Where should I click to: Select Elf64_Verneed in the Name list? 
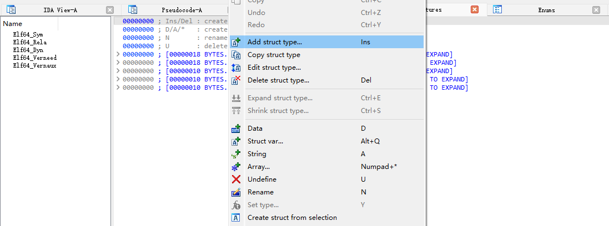[35, 58]
